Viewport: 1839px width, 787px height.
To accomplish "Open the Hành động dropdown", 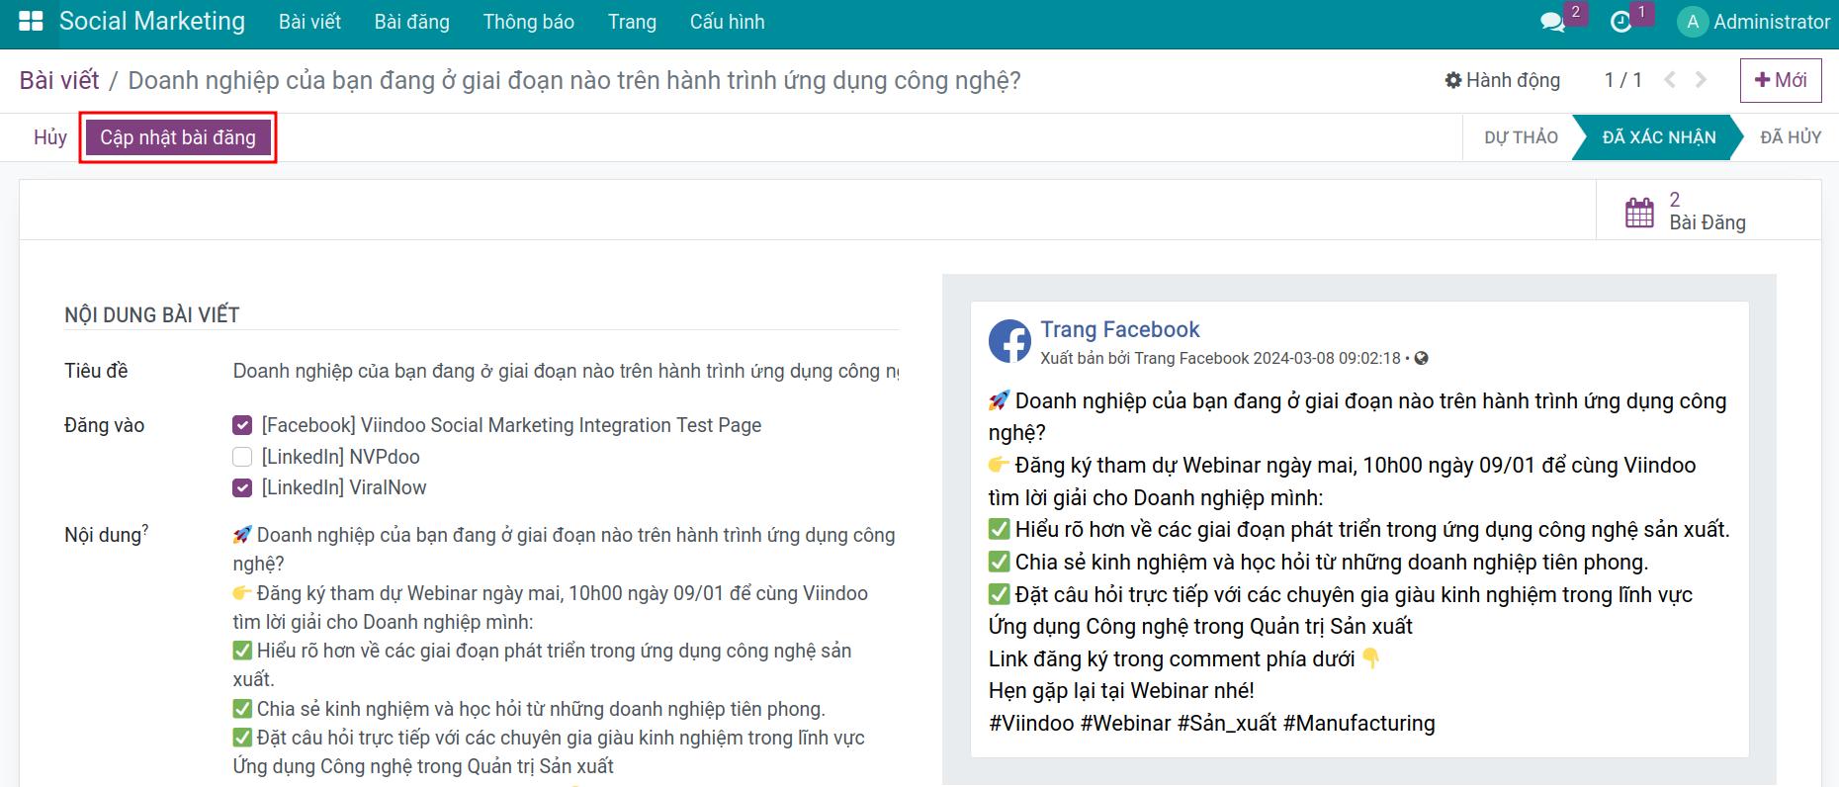I will (x=1503, y=80).
